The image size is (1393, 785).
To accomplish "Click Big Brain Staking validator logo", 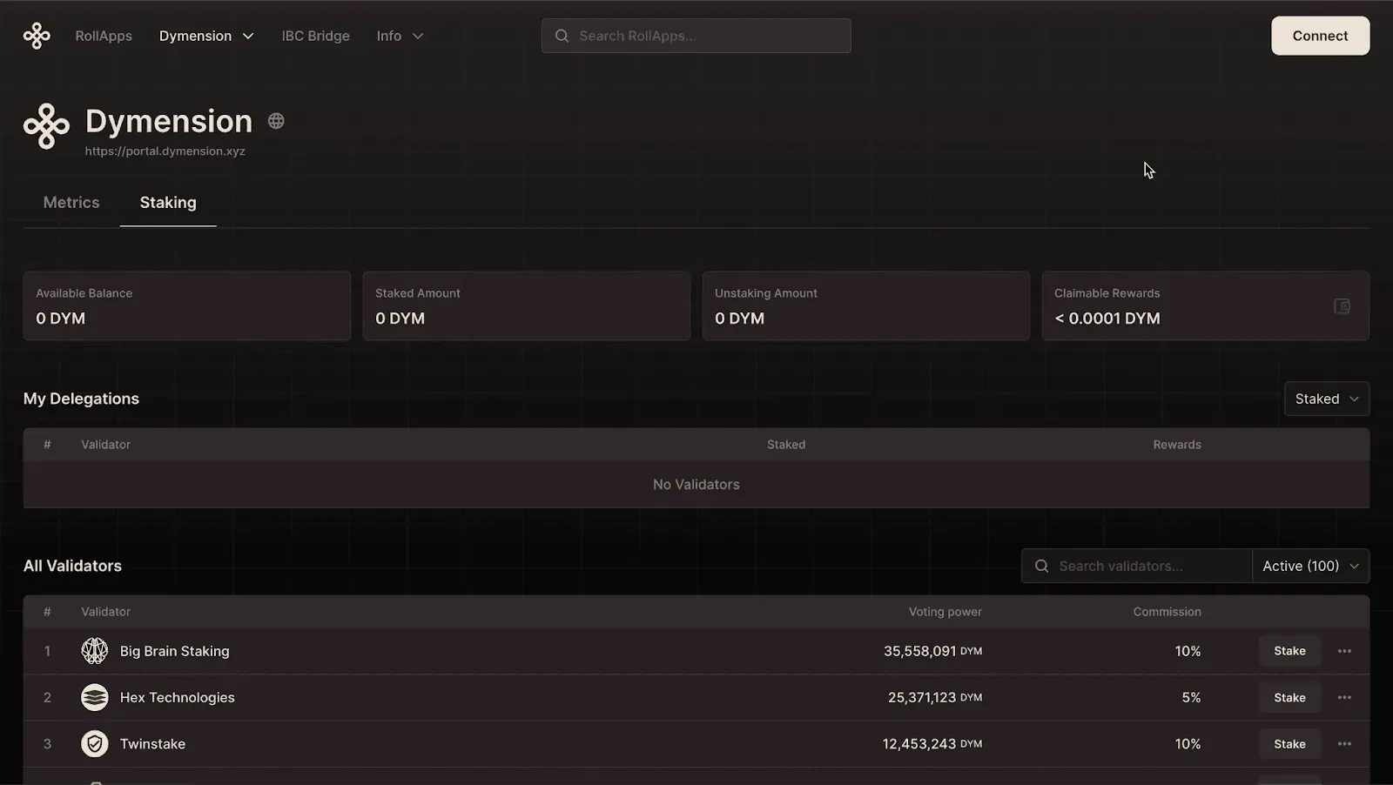I will [x=95, y=651].
